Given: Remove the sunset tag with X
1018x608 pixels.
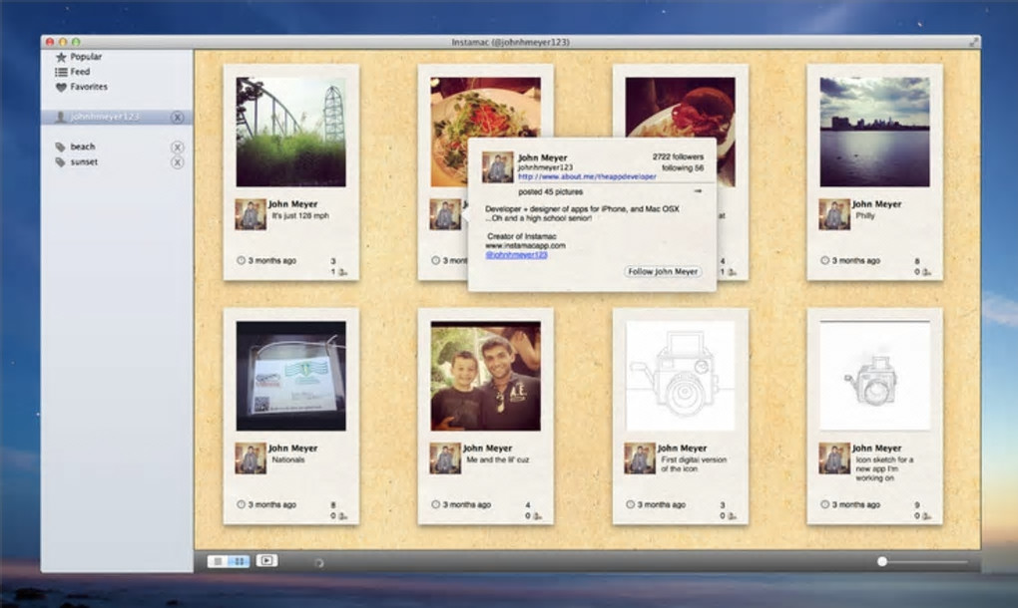Looking at the screenshot, I should coord(178,162).
